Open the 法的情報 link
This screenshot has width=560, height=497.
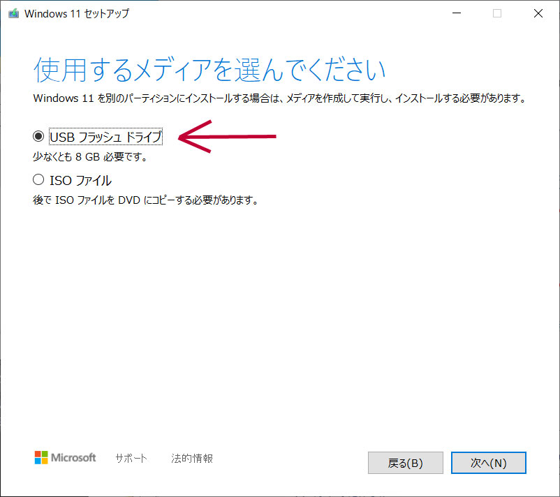(192, 459)
